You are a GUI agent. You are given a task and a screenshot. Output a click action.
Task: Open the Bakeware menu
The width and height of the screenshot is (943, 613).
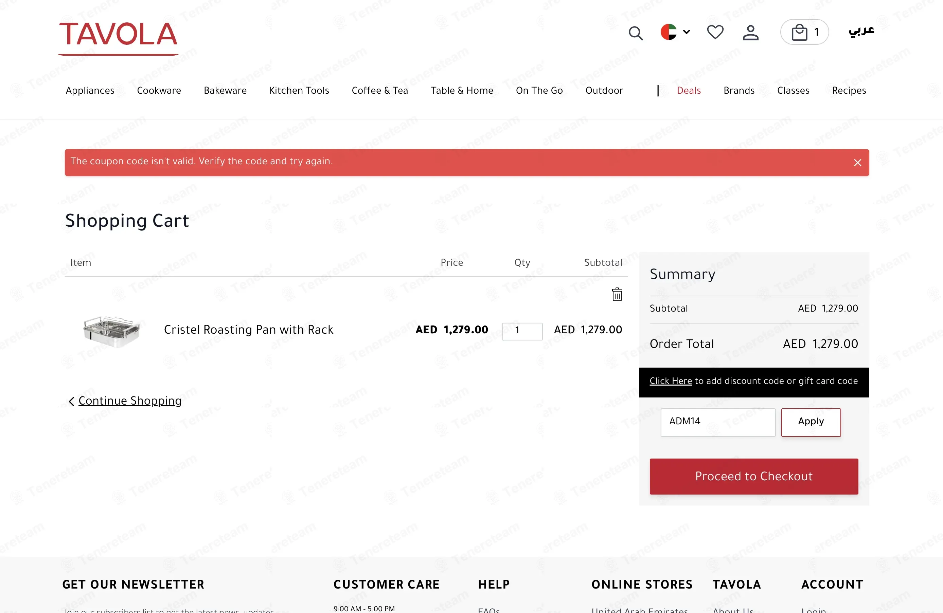coord(225,90)
